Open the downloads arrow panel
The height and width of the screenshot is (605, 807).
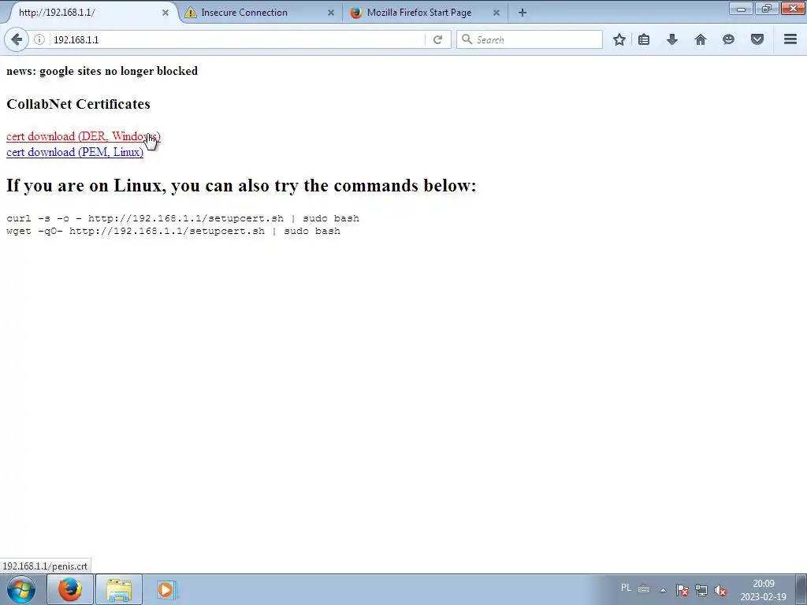coord(672,39)
